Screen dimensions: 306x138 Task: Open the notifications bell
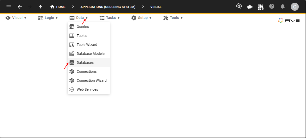point(283,6)
